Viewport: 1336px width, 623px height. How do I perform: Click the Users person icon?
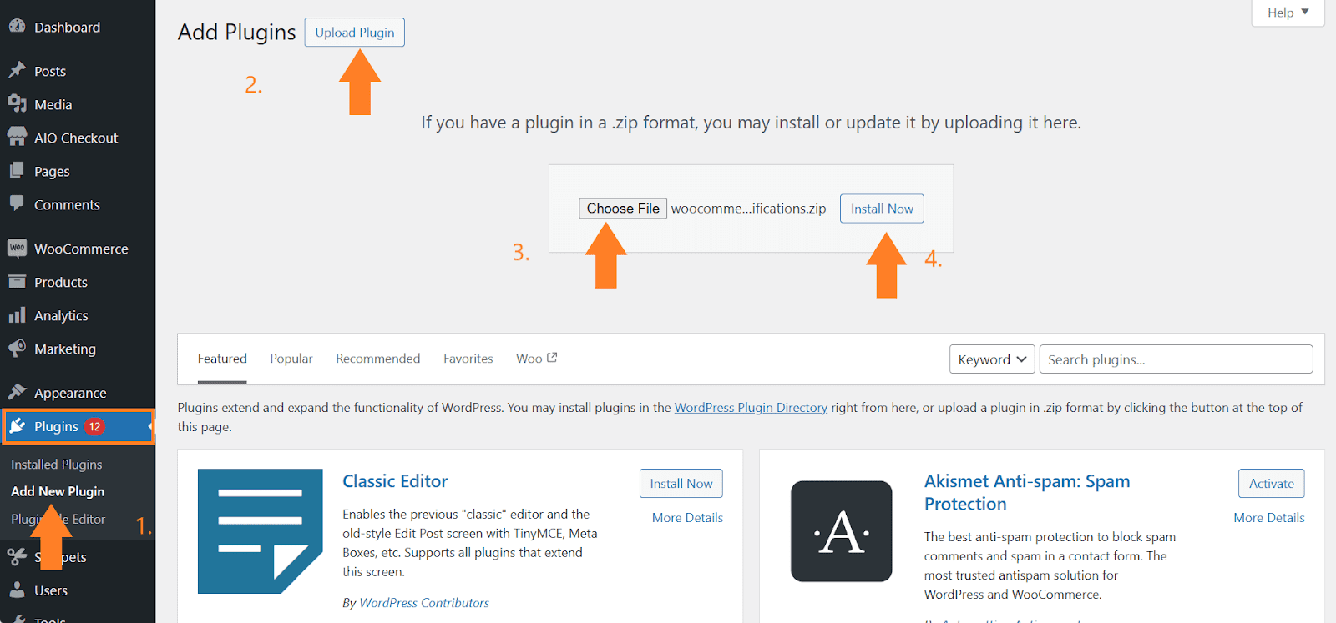pos(17,590)
